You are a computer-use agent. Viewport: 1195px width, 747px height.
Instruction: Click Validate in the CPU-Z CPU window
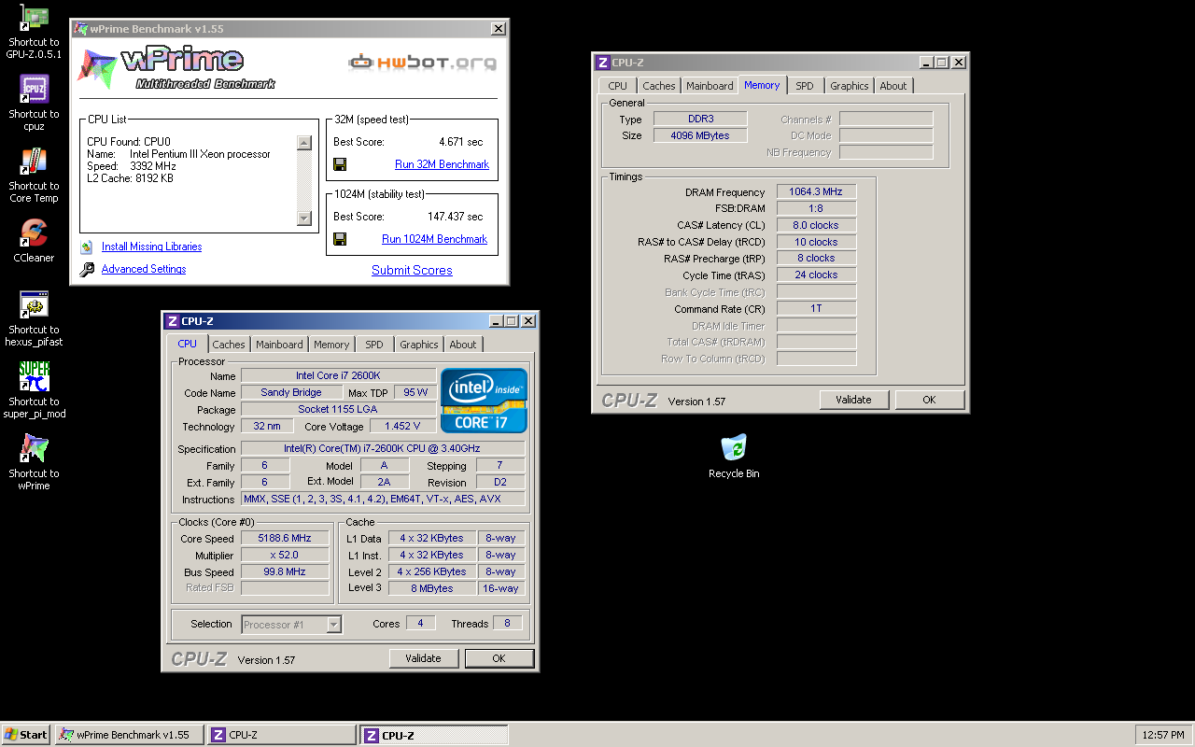[423, 658]
